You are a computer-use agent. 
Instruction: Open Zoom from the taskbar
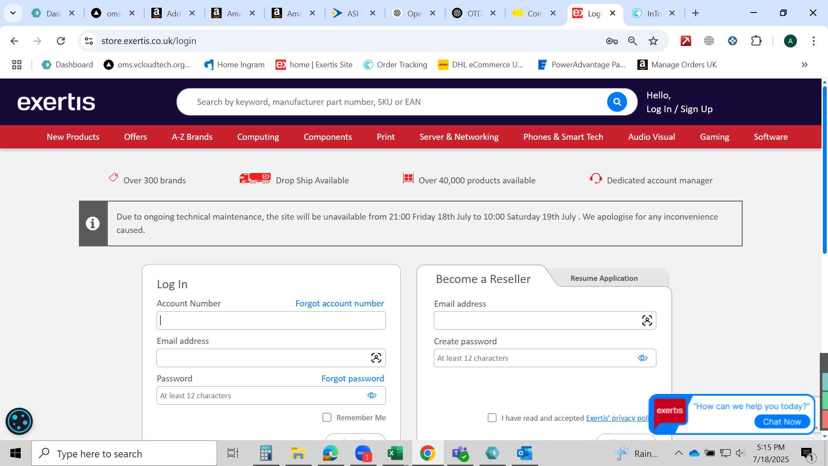pyautogui.click(x=363, y=453)
